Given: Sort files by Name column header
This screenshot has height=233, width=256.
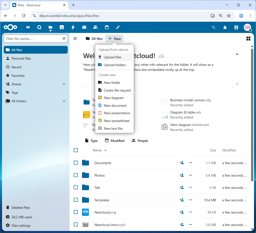Looking at the screenshot, I should coord(99,150).
